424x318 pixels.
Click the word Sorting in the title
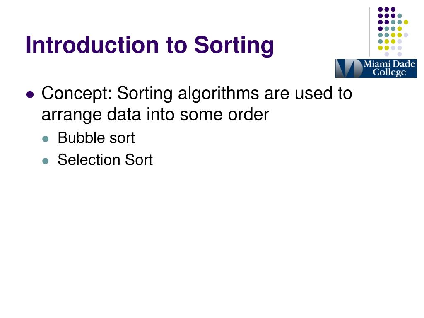[234, 45]
